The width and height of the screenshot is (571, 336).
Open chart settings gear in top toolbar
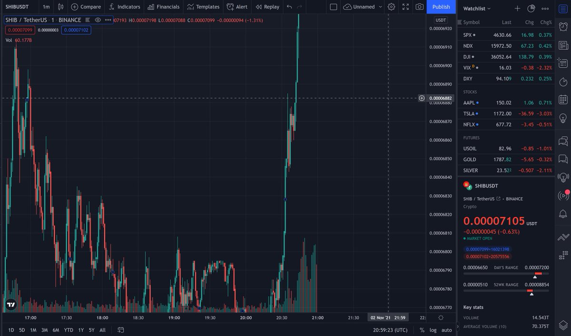coord(391,7)
